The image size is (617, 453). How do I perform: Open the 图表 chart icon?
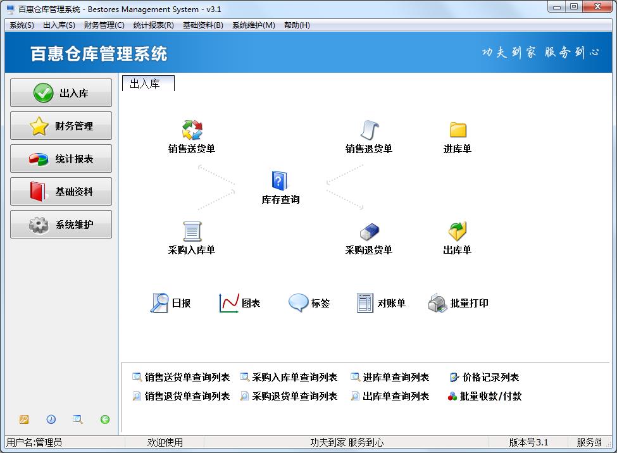coord(229,303)
